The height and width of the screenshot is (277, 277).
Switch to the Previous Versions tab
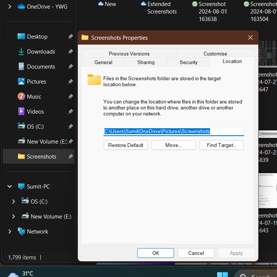point(129,54)
